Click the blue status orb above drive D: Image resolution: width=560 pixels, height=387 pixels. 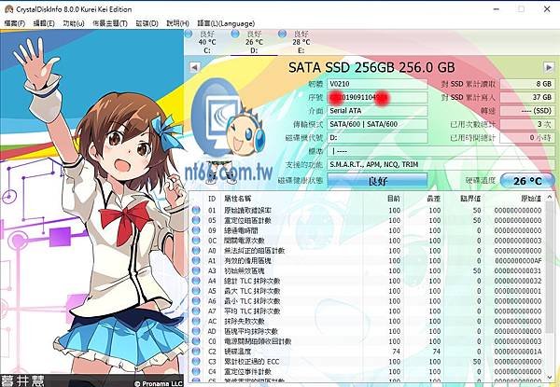point(235,34)
